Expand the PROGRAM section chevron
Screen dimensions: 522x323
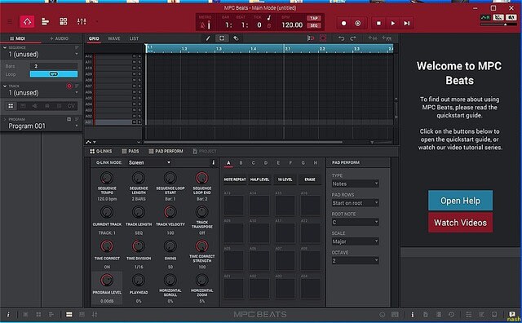click(x=5, y=119)
